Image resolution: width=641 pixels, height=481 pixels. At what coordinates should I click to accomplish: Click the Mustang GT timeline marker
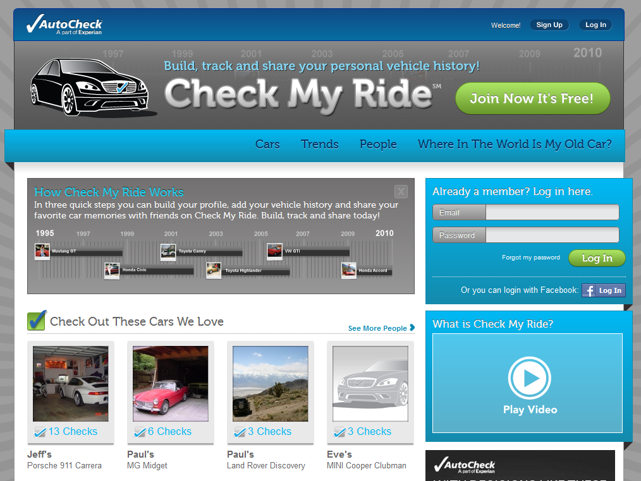(x=42, y=251)
